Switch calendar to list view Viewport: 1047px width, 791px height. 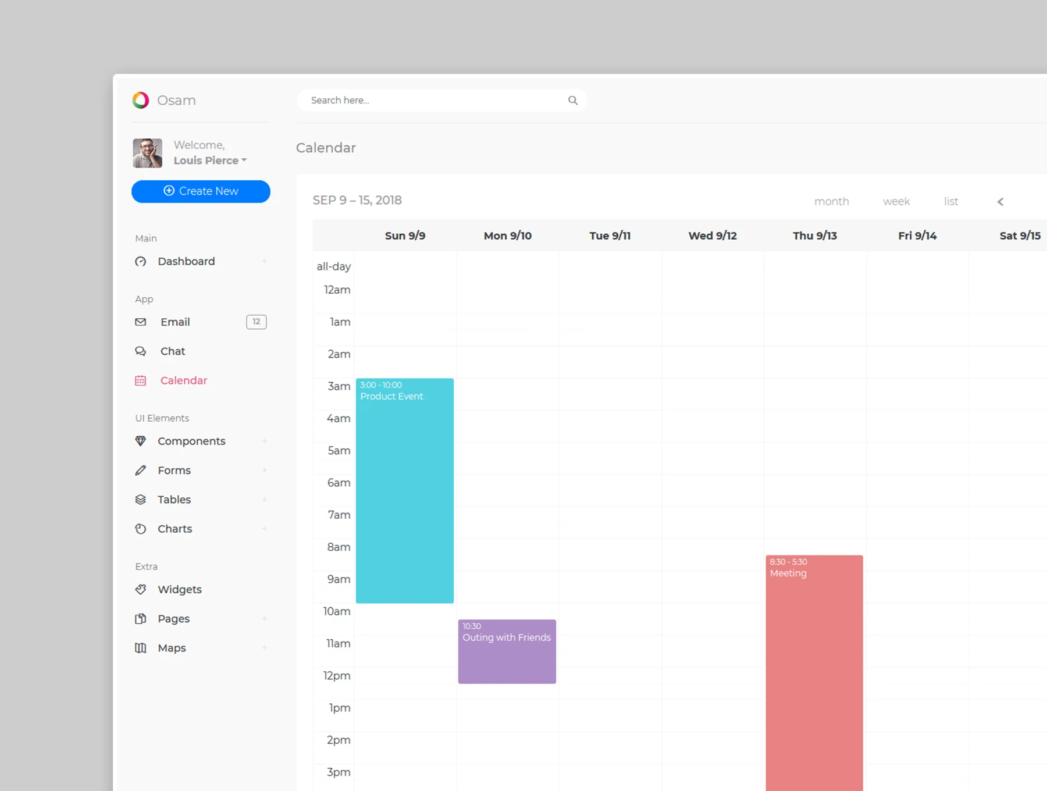coord(951,201)
